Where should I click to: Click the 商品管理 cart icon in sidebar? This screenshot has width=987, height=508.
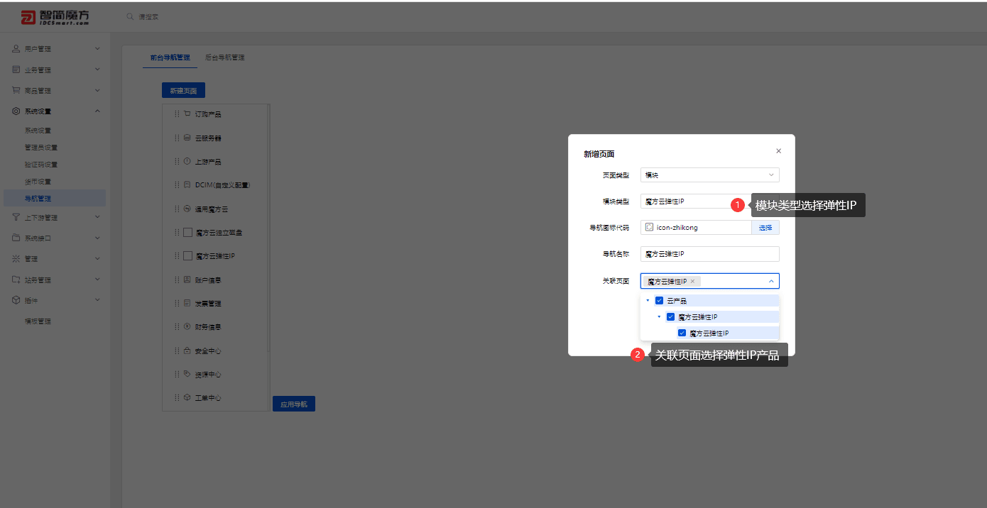pos(16,90)
